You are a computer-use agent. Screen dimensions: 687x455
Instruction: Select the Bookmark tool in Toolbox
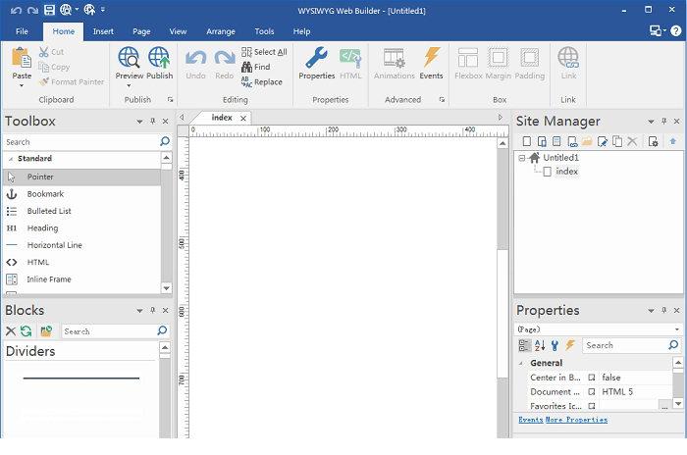[81, 194]
